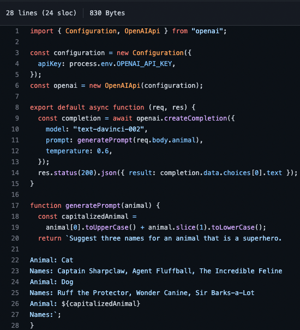Select line number 28 in the gutter
Image resolution: width=300 pixels, height=330 pixels.
pos(15,326)
